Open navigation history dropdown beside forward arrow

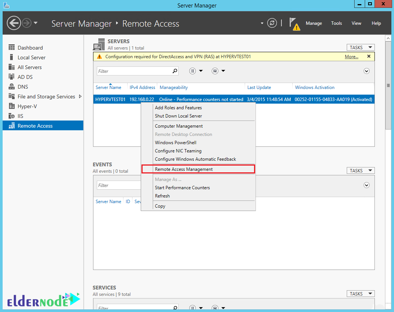(36, 23)
